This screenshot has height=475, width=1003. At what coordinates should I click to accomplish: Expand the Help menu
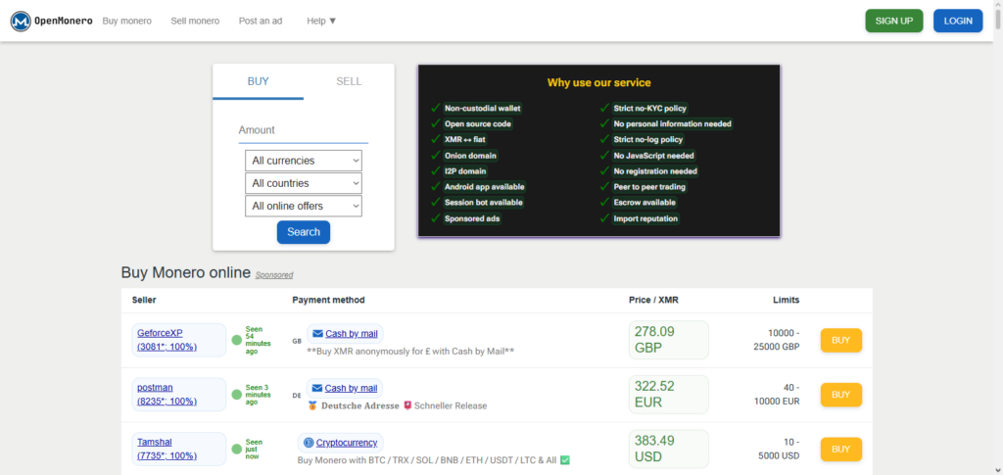tap(321, 22)
